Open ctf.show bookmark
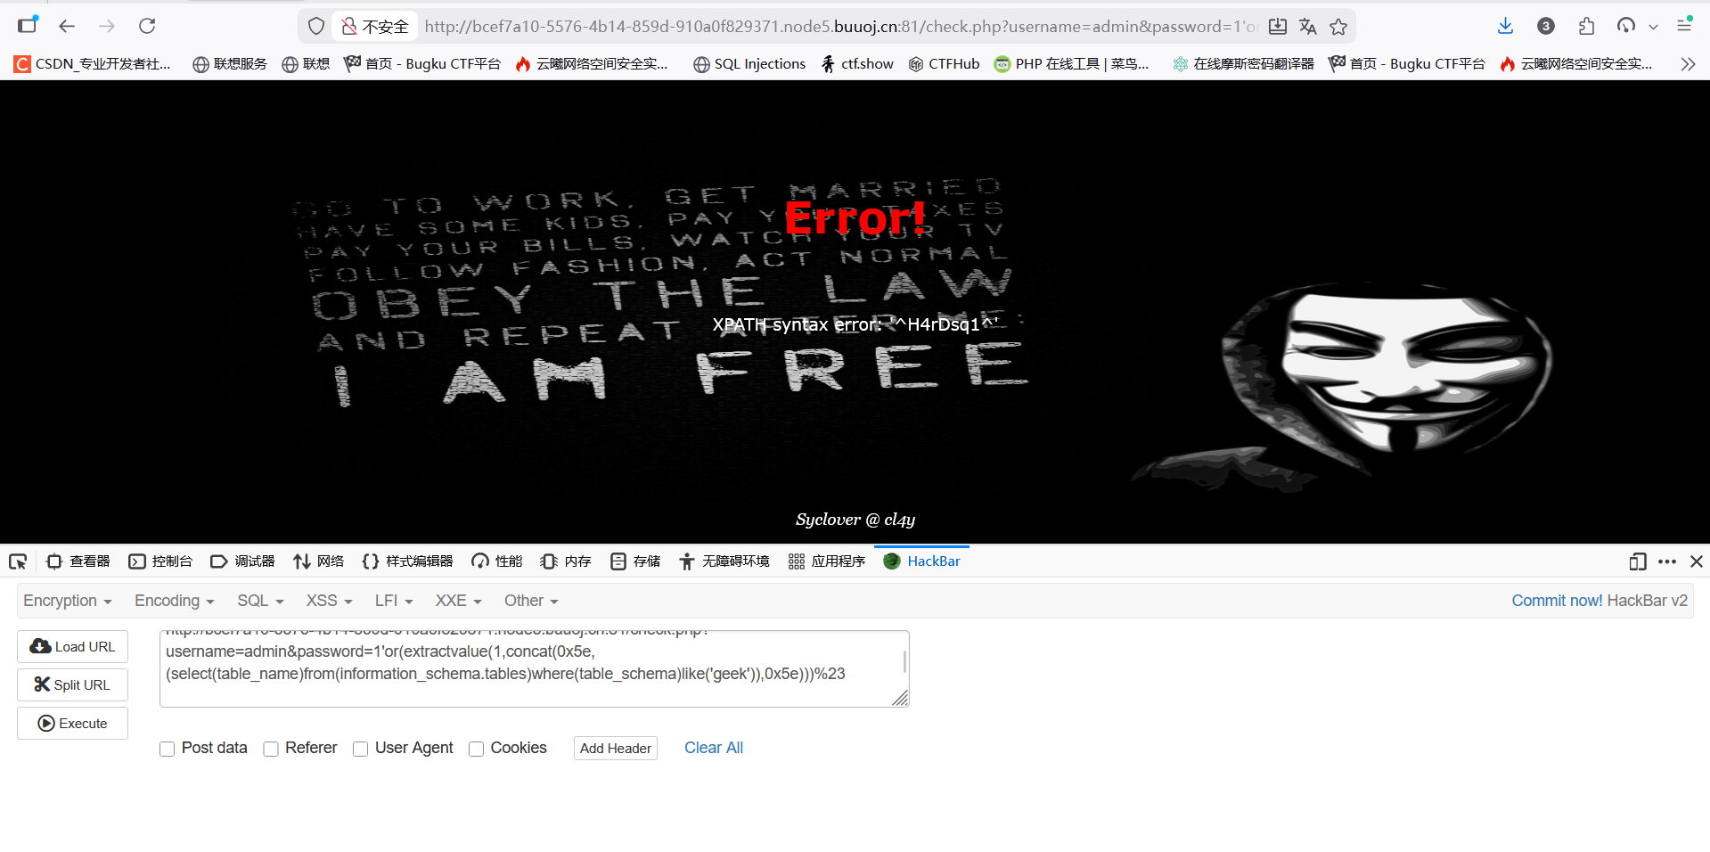The width and height of the screenshot is (1710, 852). click(856, 64)
